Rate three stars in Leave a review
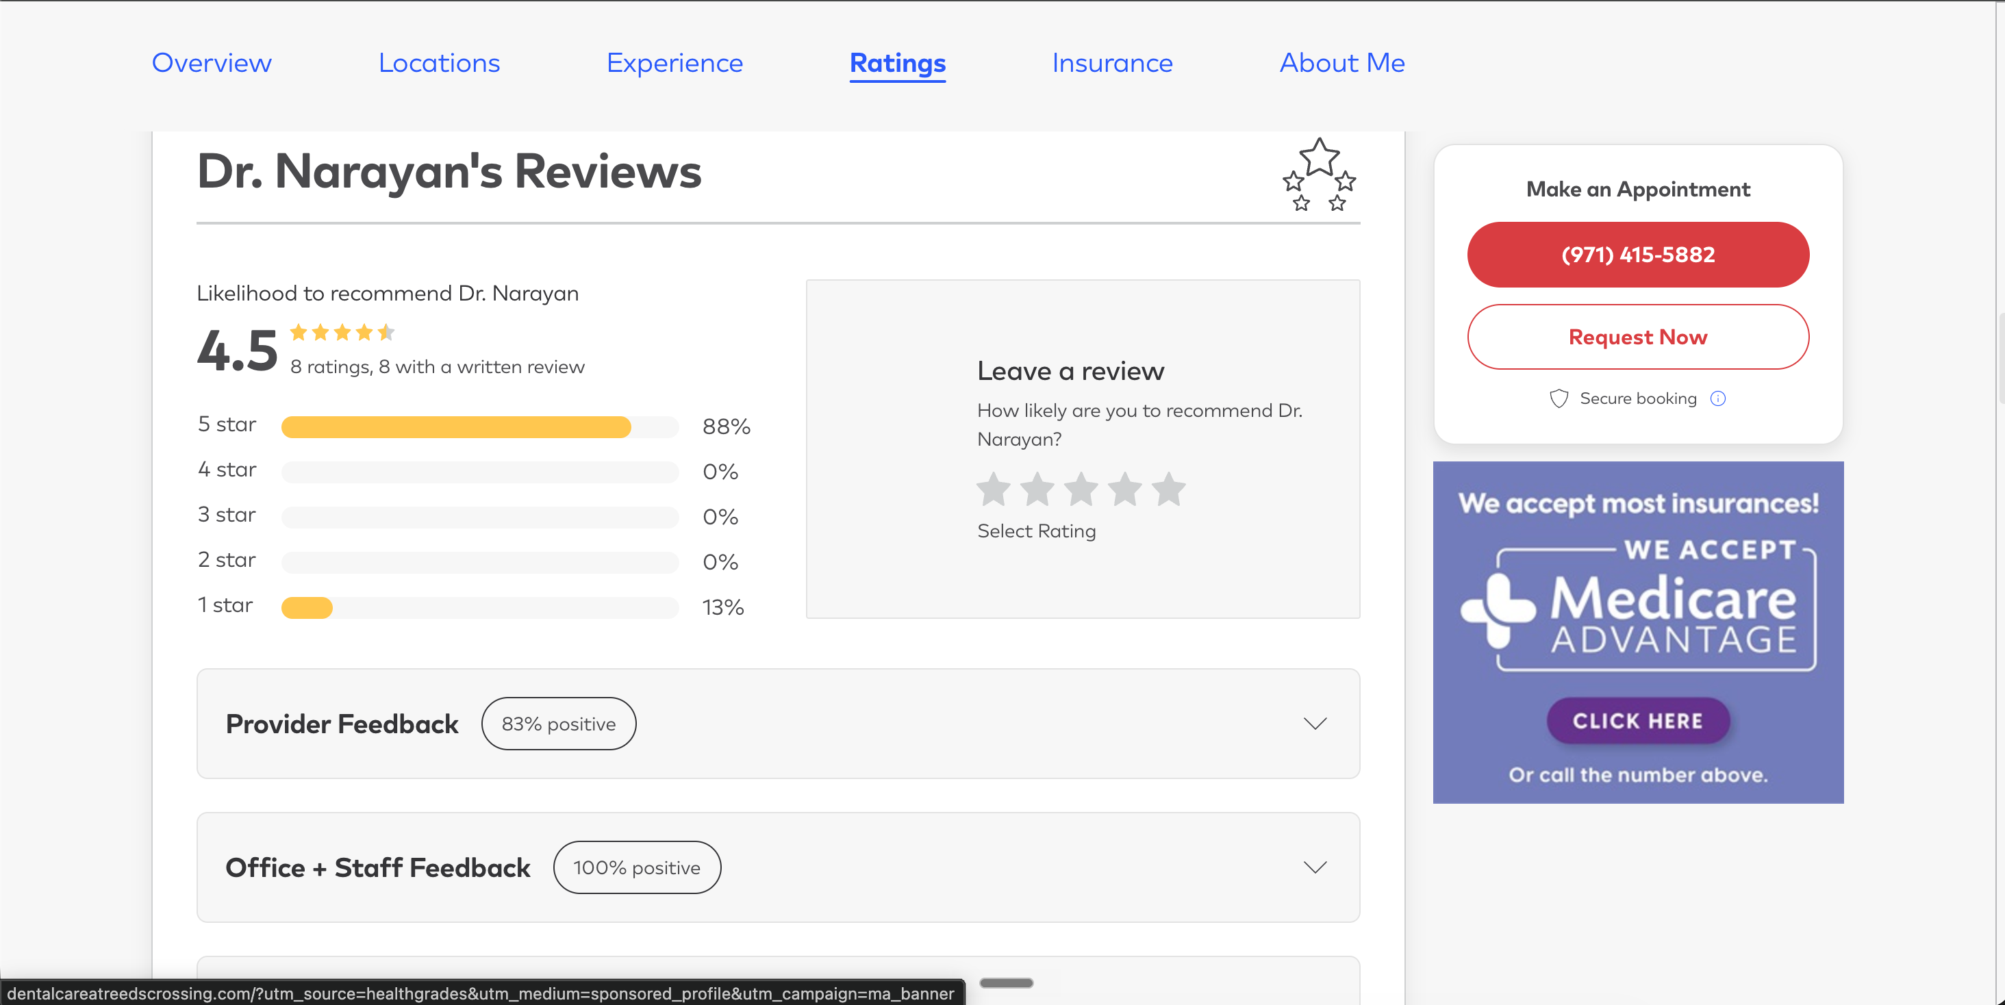Screen dimensions: 2005x1005 pos(1081,489)
